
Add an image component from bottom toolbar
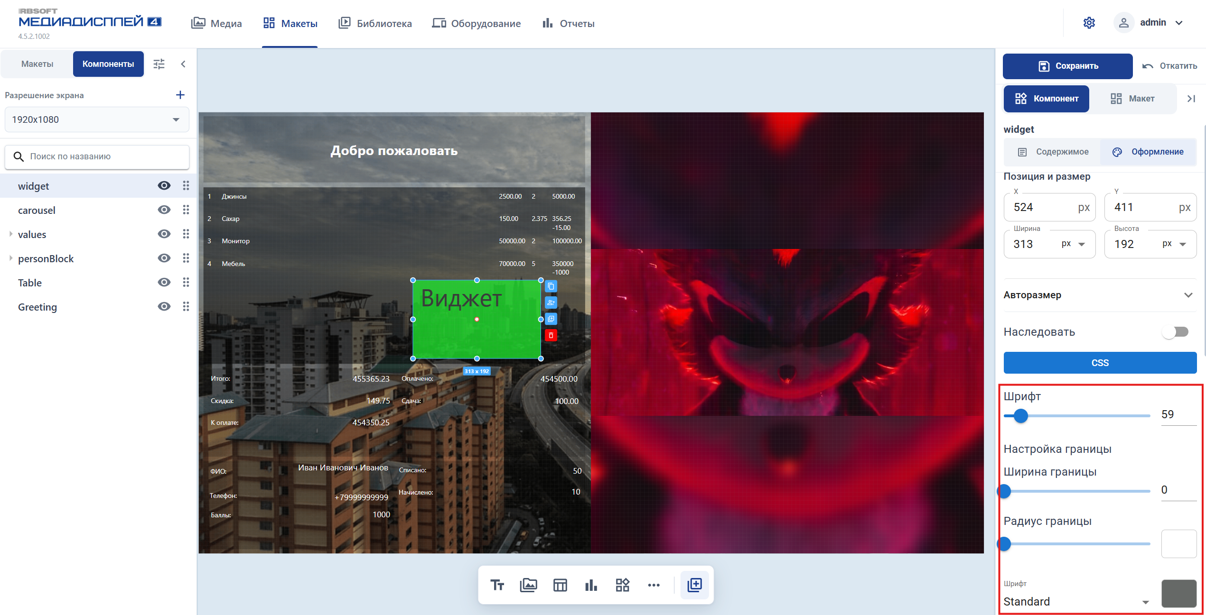pyautogui.click(x=528, y=585)
